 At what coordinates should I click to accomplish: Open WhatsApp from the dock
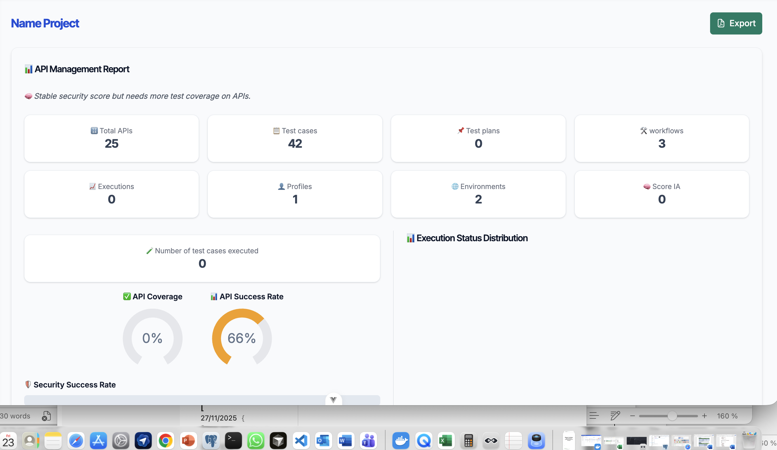[256, 441]
